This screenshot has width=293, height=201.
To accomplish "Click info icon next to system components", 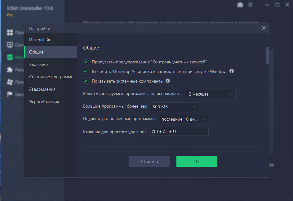I will pos(168,81).
